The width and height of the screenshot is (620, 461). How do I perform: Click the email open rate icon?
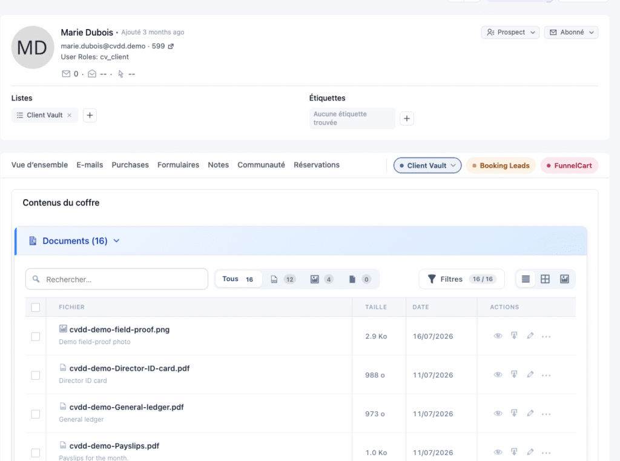[92, 73]
